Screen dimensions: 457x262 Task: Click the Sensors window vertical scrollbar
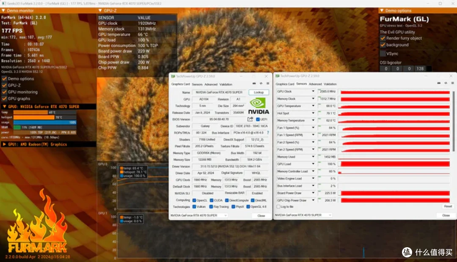tap(453, 121)
